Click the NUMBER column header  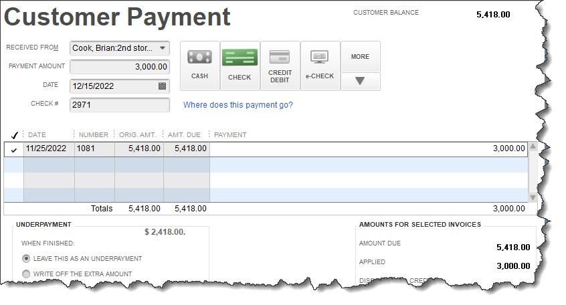94,135
